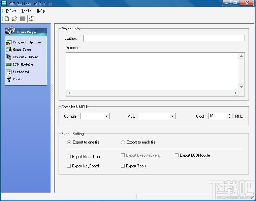Click Descript scrollbar left arrow

click(x=69, y=93)
